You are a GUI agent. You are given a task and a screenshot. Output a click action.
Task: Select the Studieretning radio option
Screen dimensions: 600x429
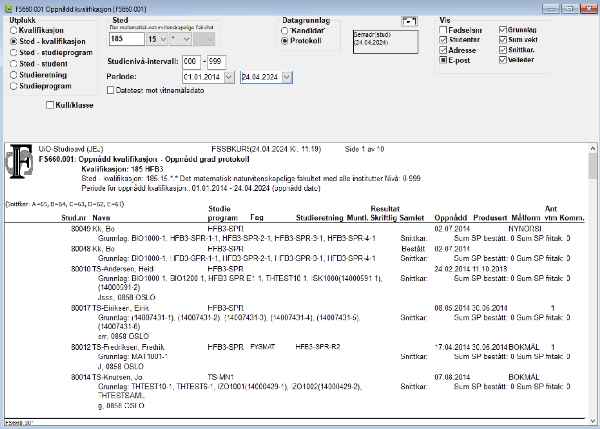(13, 75)
